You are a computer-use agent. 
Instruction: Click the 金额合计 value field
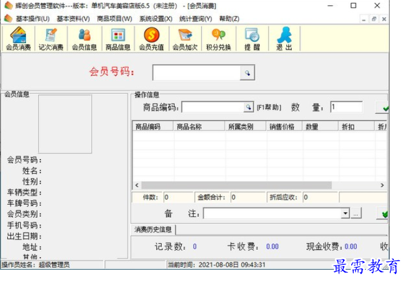pos(248,198)
